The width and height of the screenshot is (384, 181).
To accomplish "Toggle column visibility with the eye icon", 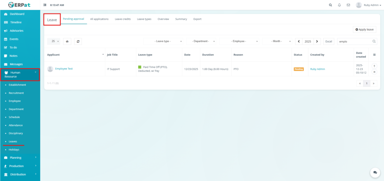I will pos(67,42).
